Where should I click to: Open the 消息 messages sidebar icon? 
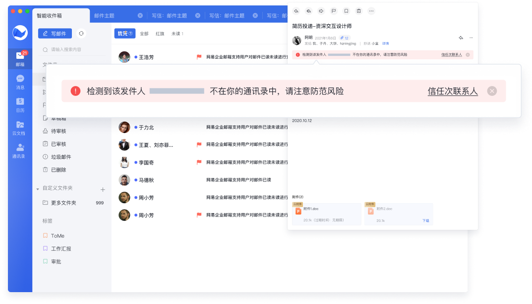20,82
